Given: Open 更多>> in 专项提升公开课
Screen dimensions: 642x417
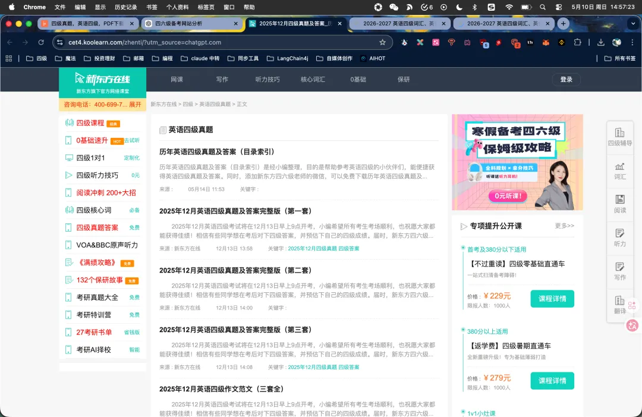Looking at the screenshot, I should tap(564, 226).
